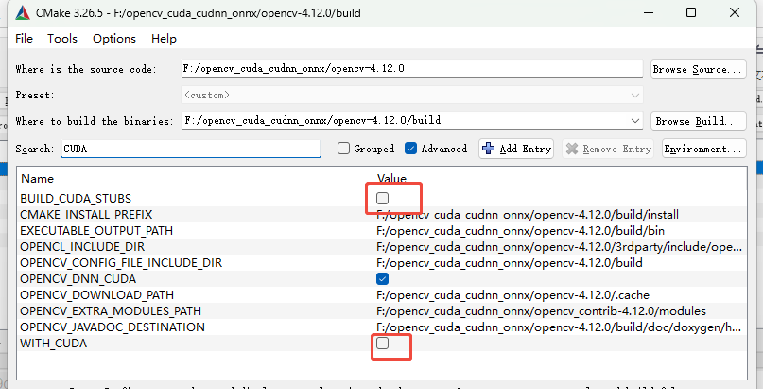This screenshot has width=763, height=389.
Task: Open the File menu
Action: pos(24,39)
